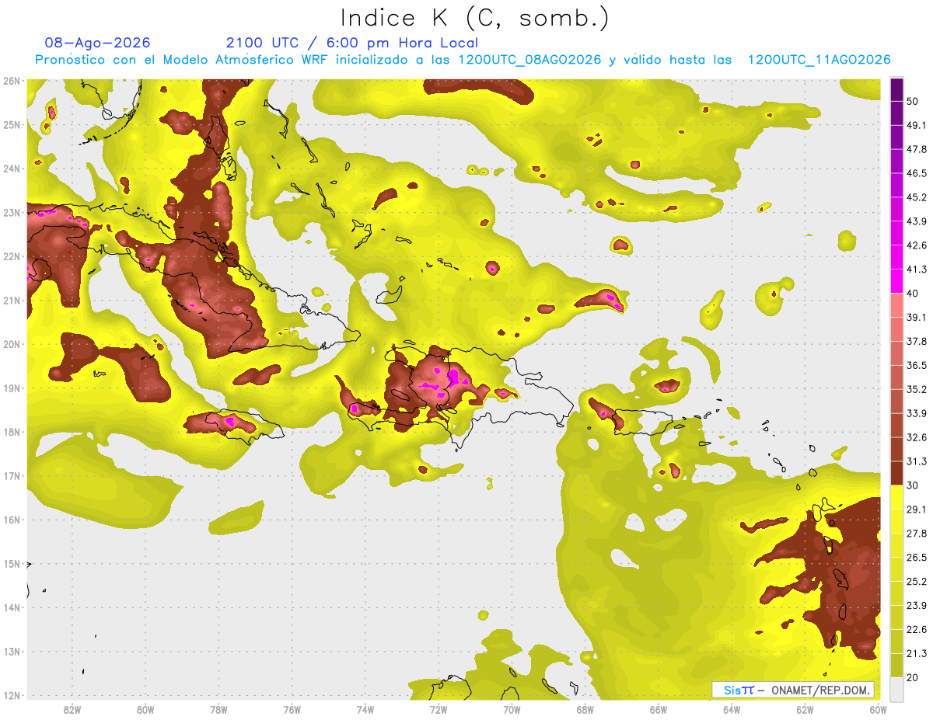This screenshot has height=720, width=933.
Task: Select colorbar value "32.6"
Action: pyautogui.click(x=917, y=437)
